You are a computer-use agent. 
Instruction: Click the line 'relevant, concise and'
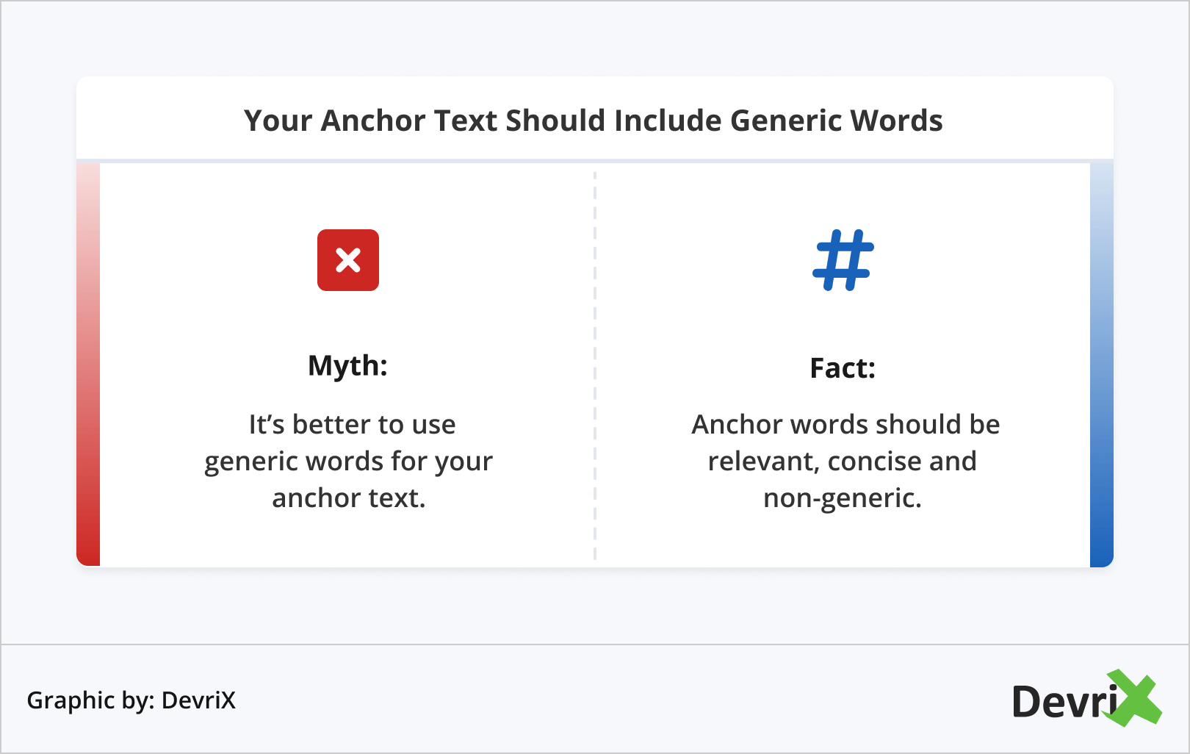(843, 462)
